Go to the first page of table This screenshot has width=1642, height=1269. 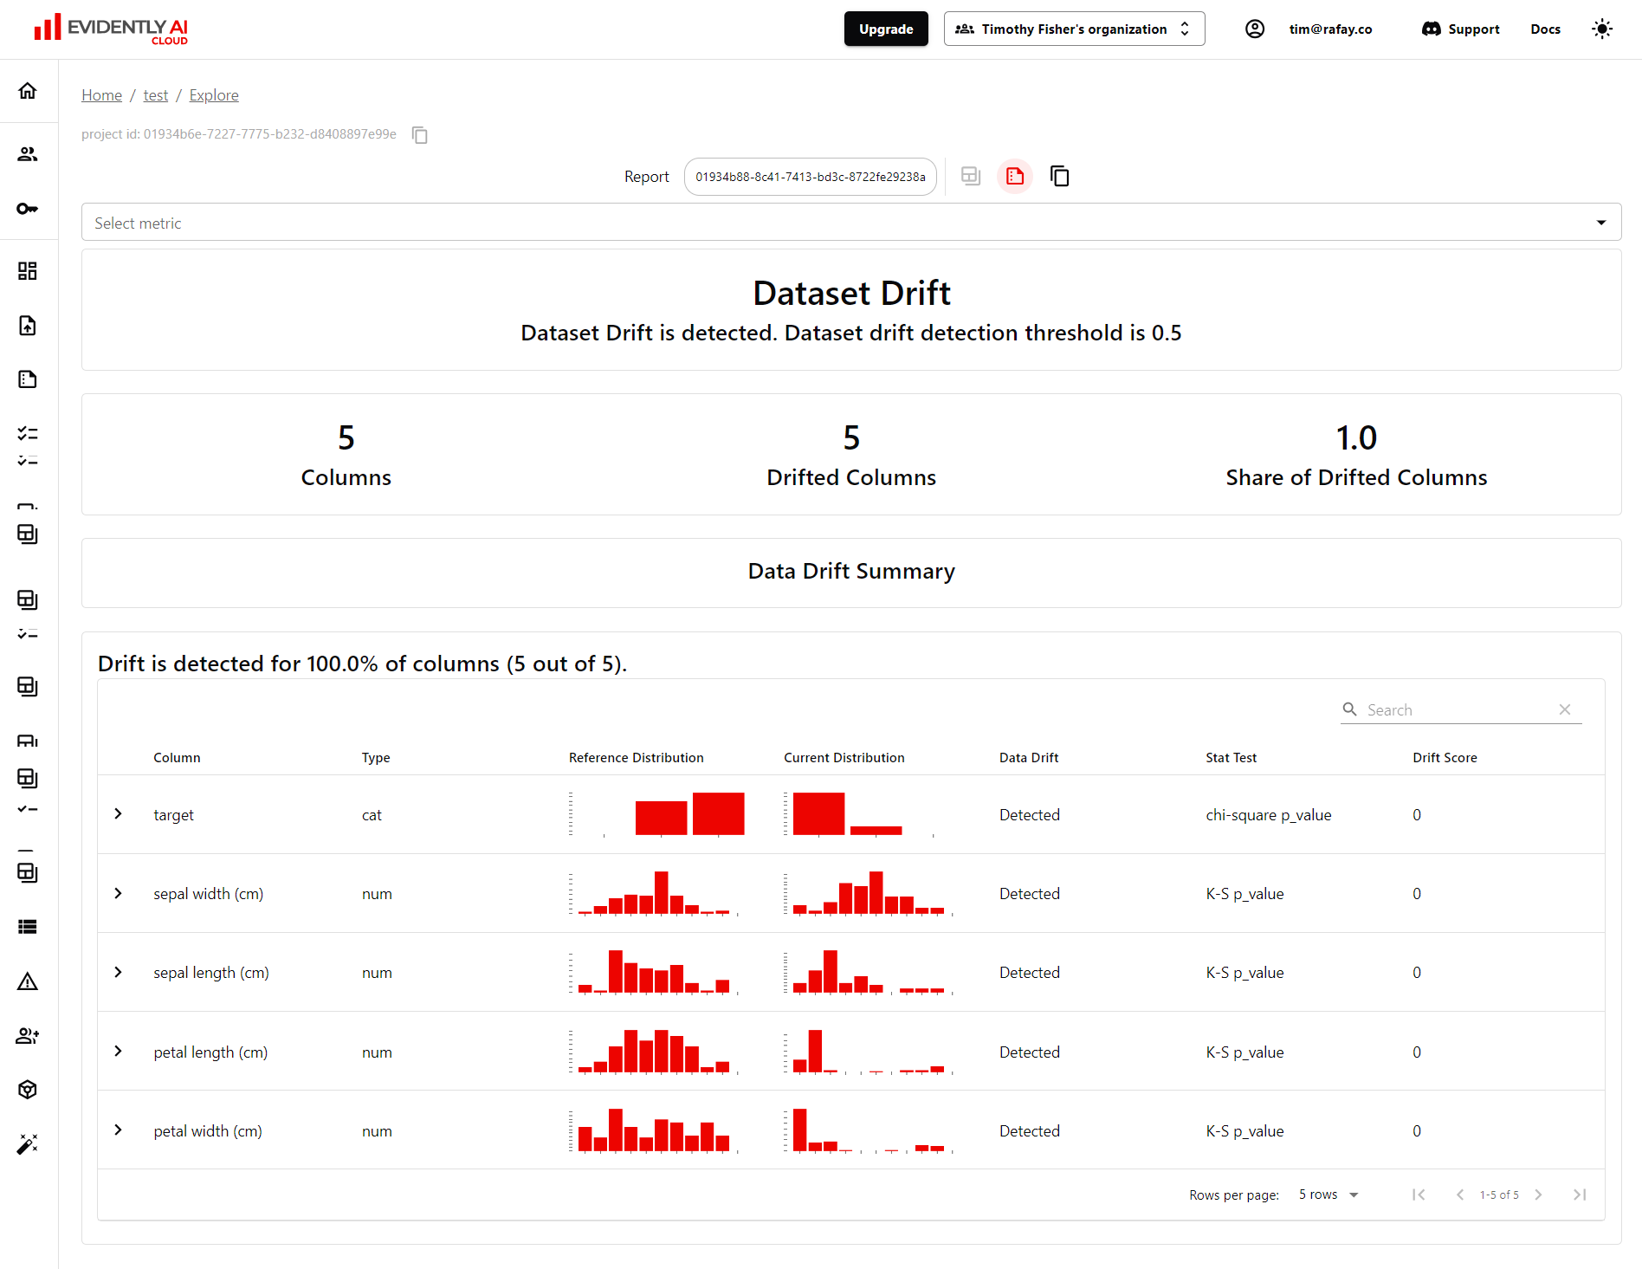tap(1419, 1195)
